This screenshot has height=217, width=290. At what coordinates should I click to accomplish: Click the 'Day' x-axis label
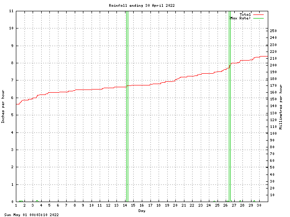pos(142,211)
